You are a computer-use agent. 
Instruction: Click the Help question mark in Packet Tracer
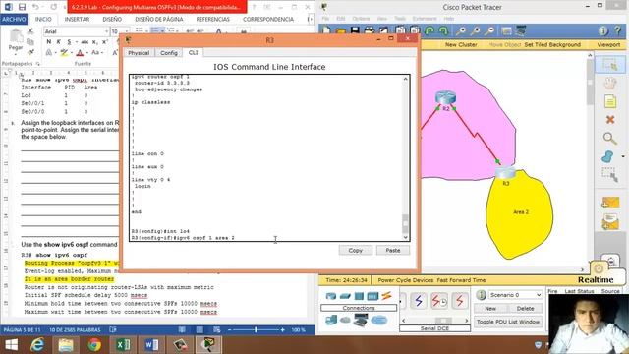(x=618, y=30)
